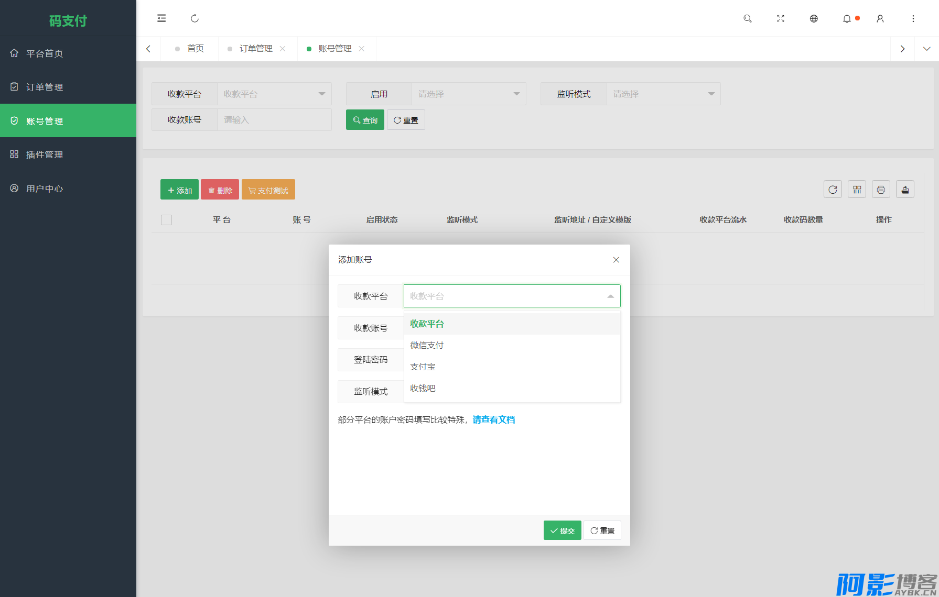Click the green 添加 button
Viewport: 939px width, 597px height.
(x=179, y=190)
